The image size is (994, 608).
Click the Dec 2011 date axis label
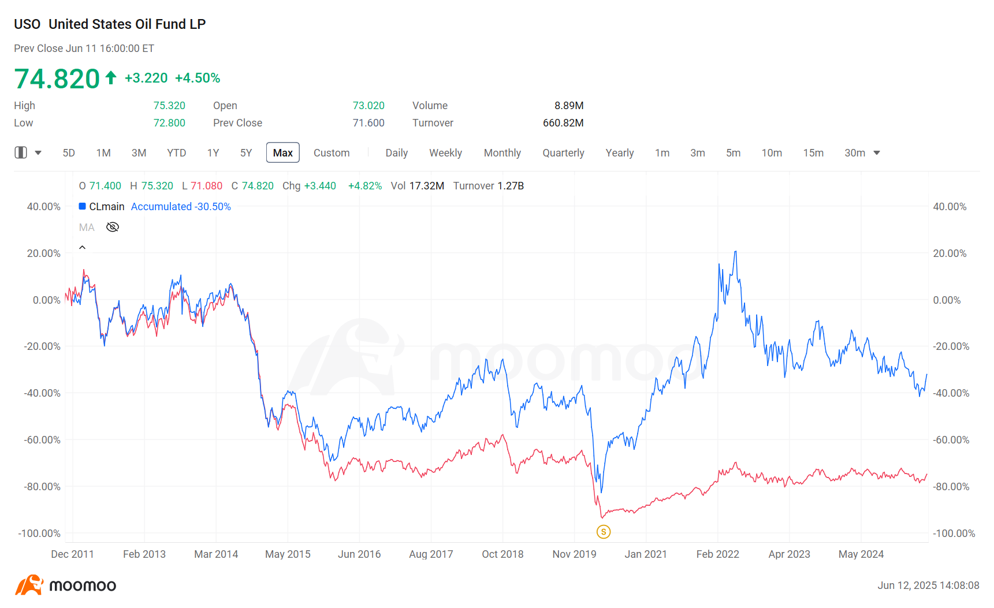(x=72, y=554)
